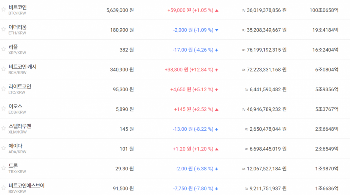Viewport: 350px width, 195px height.
Task: Toggle the favorite star for 라이트코인
Action: click(3, 89)
